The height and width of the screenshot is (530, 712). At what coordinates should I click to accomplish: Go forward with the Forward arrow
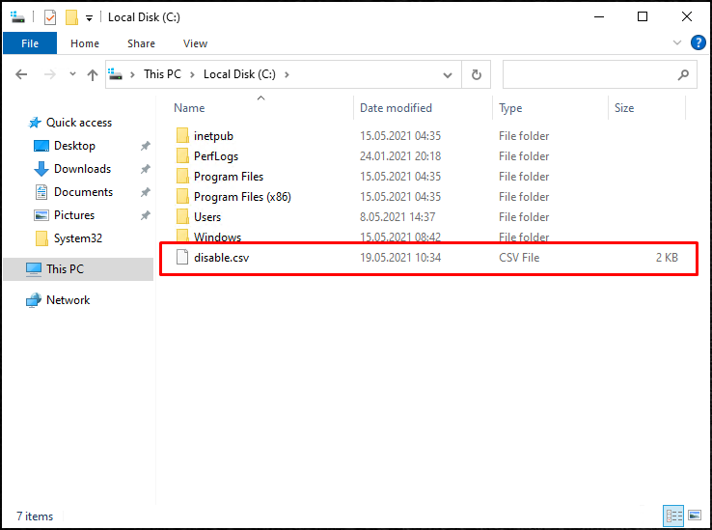pyautogui.click(x=50, y=74)
